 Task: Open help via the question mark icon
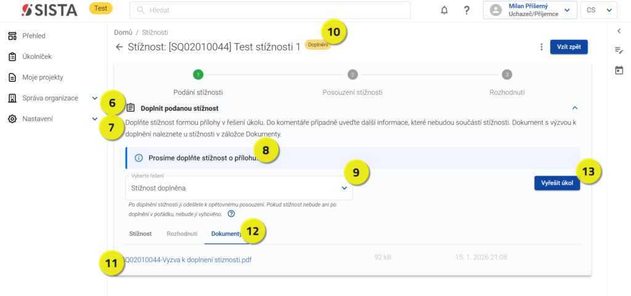coord(466,10)
